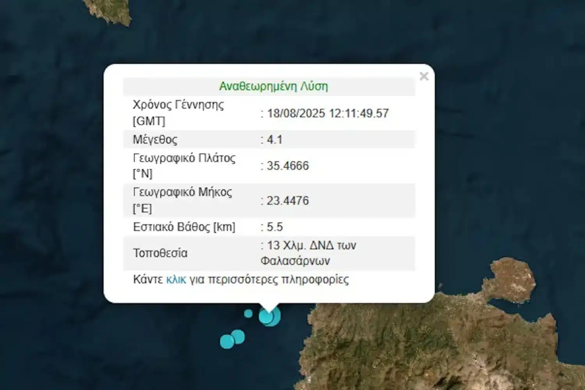The width and height of the screenshot is (585, 390).
Task: Click the leftmost earthquake marker of lower pair
Action: (x=227, y=342)
